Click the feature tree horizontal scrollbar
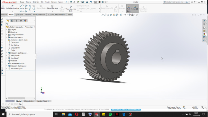Image resolution: width=208 pixels, height=117 pixels. [21, 98]
